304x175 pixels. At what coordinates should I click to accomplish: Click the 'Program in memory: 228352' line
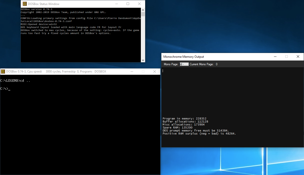pos(184,118)
